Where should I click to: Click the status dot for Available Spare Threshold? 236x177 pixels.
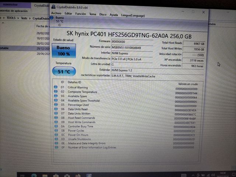tap(56, 100)
